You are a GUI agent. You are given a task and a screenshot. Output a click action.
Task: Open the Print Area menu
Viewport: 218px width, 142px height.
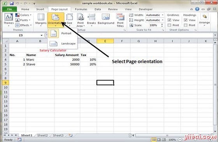click(81, 20)
